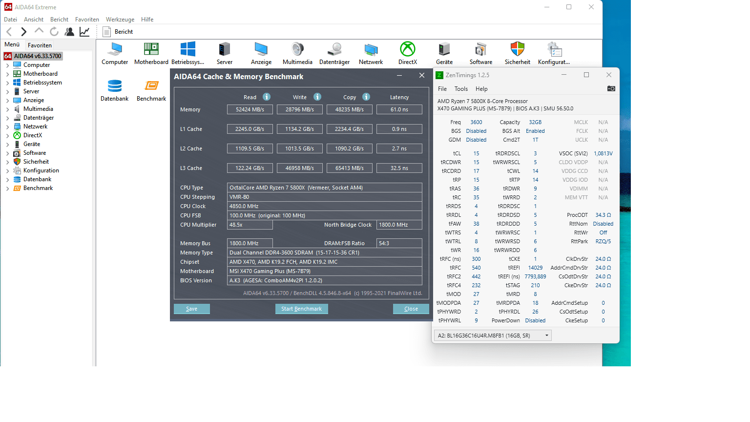Image resolution: width=750 pixels, height=422 pixels.
Task: Take a ZenTimings screenshot with camera icon
Action: [x=611, y=88]
